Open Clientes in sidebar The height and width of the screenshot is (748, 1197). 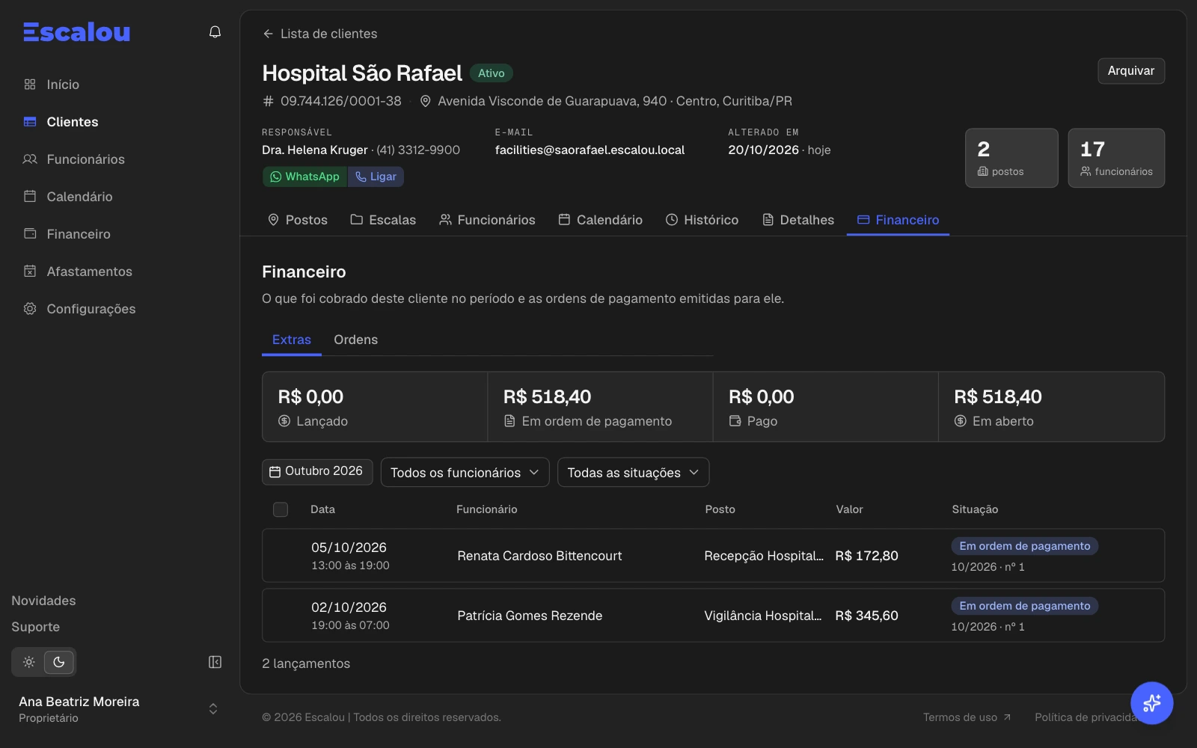pos(73,122)
